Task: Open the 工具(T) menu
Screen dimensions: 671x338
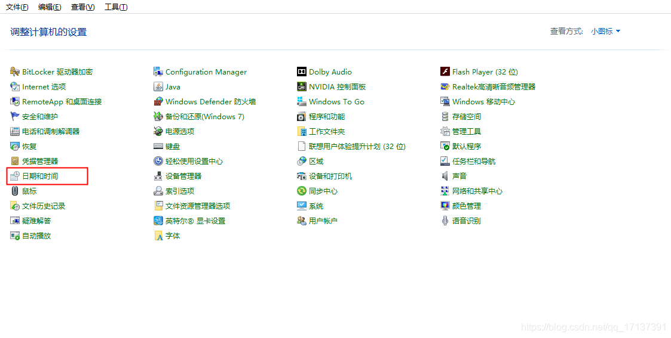Action: (x=116, y=7)
